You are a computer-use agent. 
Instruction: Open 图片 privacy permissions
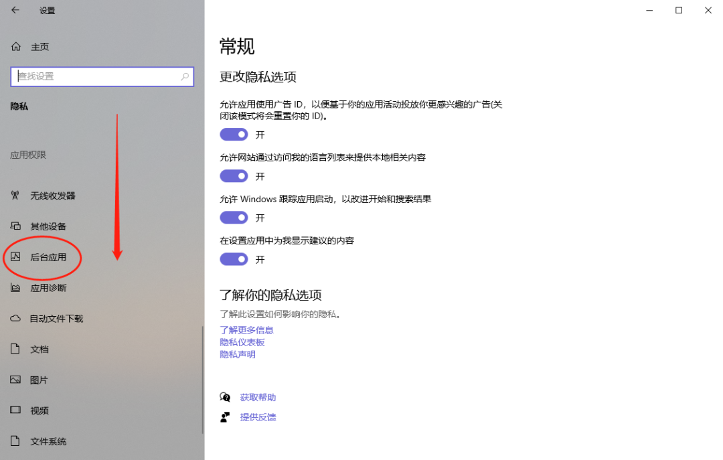[39, 380]
